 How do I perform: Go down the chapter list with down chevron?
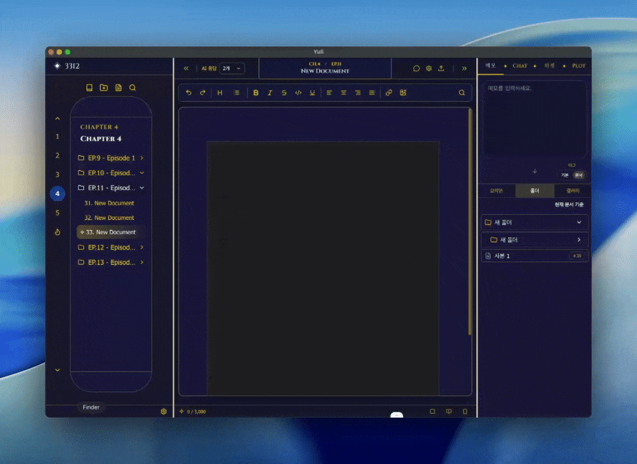click(x=57, y=370)
